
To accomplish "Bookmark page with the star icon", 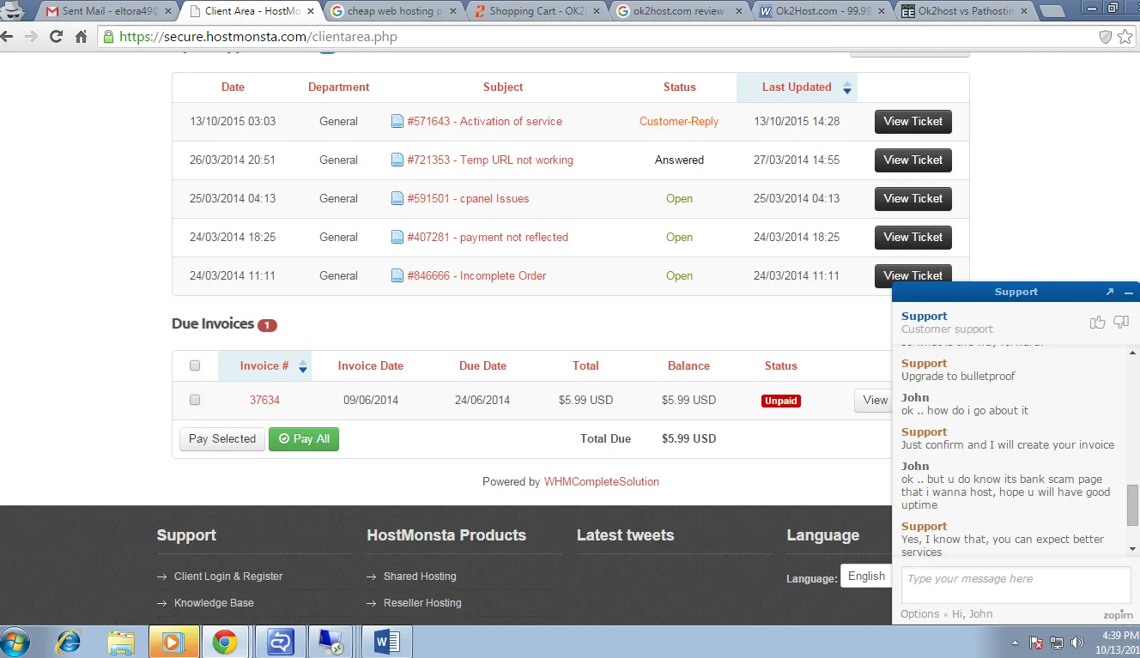I will [1125, 37].
